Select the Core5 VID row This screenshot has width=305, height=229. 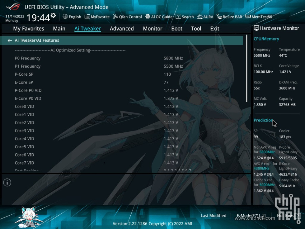tap(123, 147)
